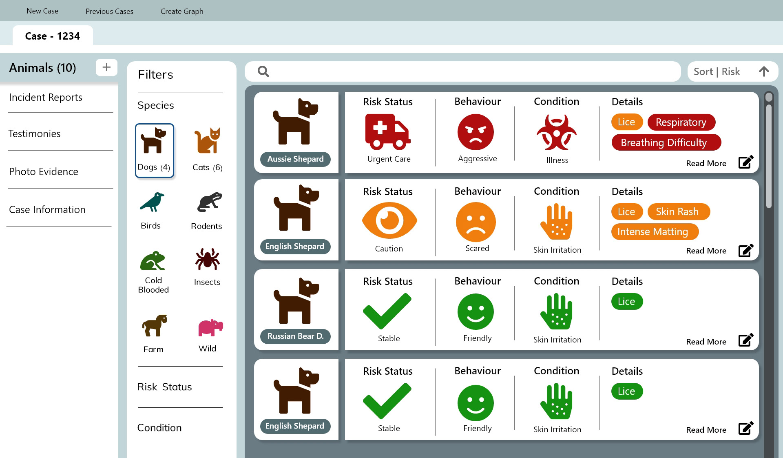This screenshot has height=458, width=783.
Task: Click green Lice tag on Russian Bear D.
Action: pos(627,301)
